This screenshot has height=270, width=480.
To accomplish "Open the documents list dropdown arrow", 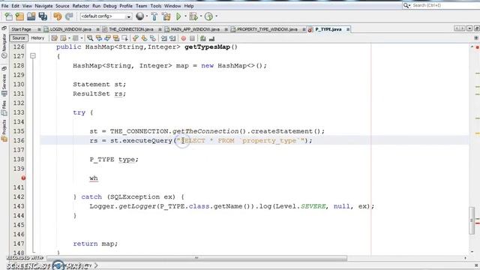I will [x=469, y=28].
